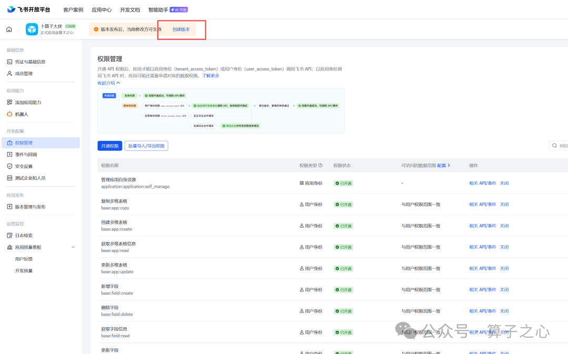The image size is (568, 354).
Task: Select 用户反馈 in sidebar
Action: coord(24,259)
